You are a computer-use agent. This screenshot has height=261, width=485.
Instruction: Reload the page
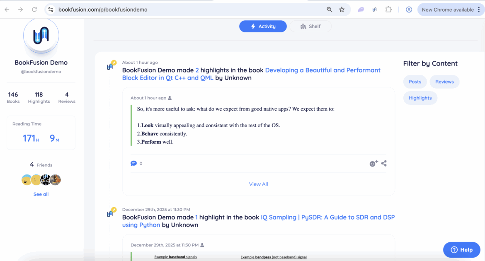pyautogui.click(x=34, y=10)
